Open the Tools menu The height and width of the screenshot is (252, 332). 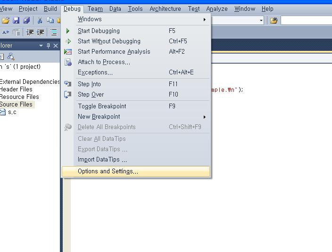(135, 9)
